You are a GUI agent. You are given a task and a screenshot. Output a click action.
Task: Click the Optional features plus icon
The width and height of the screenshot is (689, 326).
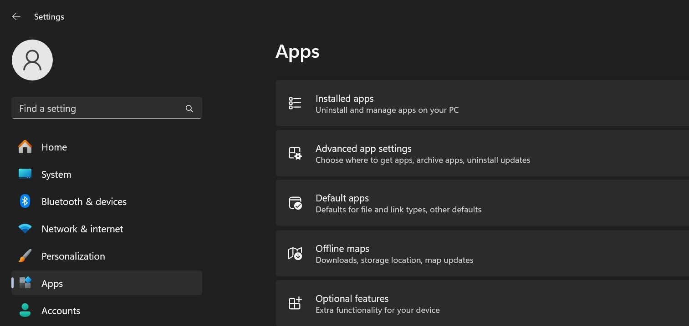295,303
